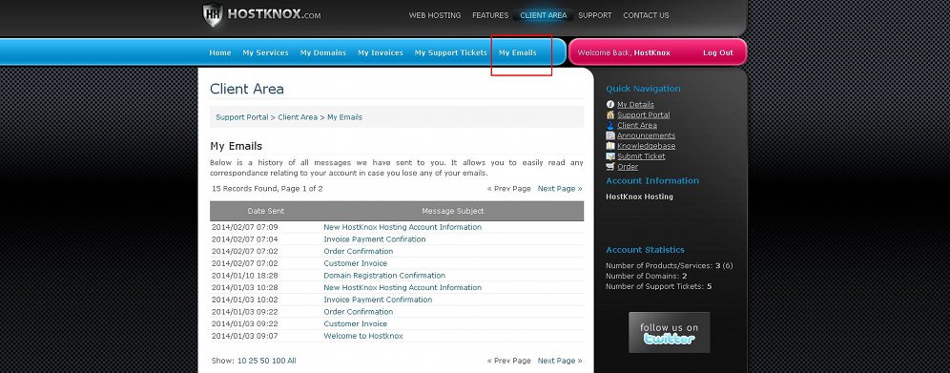
Task: Click Next Page below the email table
Action: coord(560,361)
